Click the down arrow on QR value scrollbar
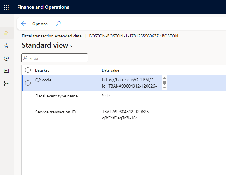Image resolution: width=226 pixels, height=175 pixels. [x=164, y=87]
